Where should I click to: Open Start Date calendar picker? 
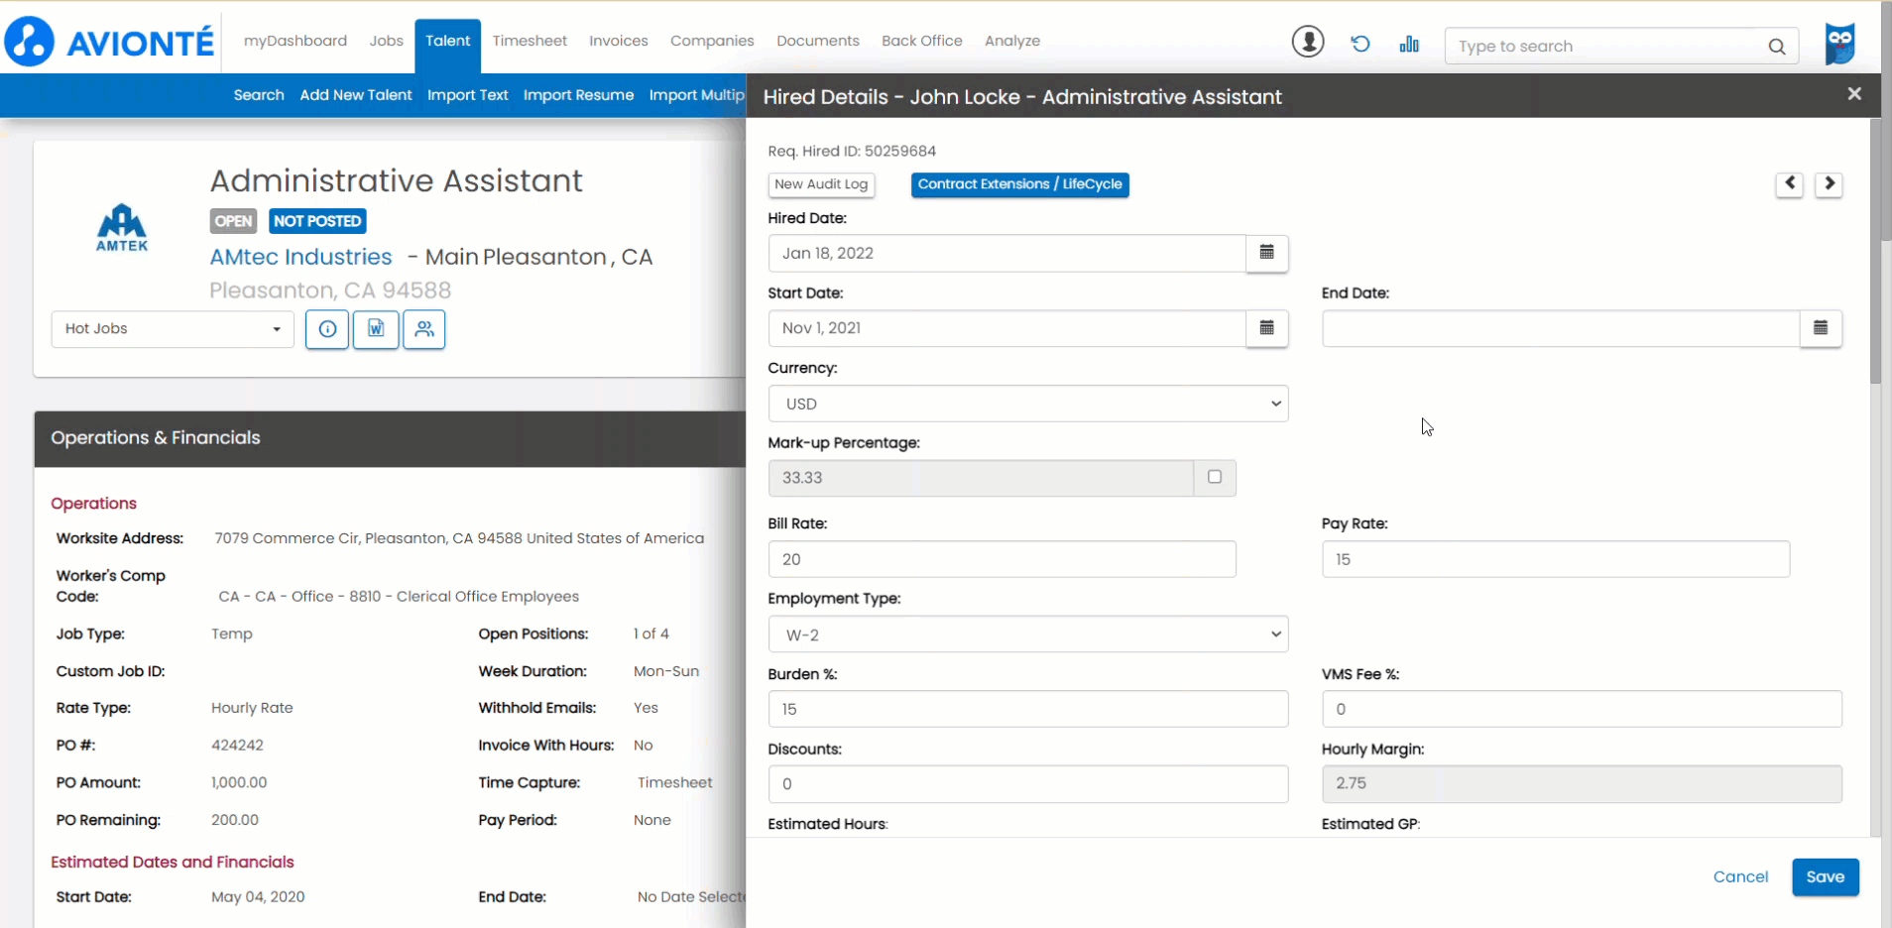[1266, 328]
